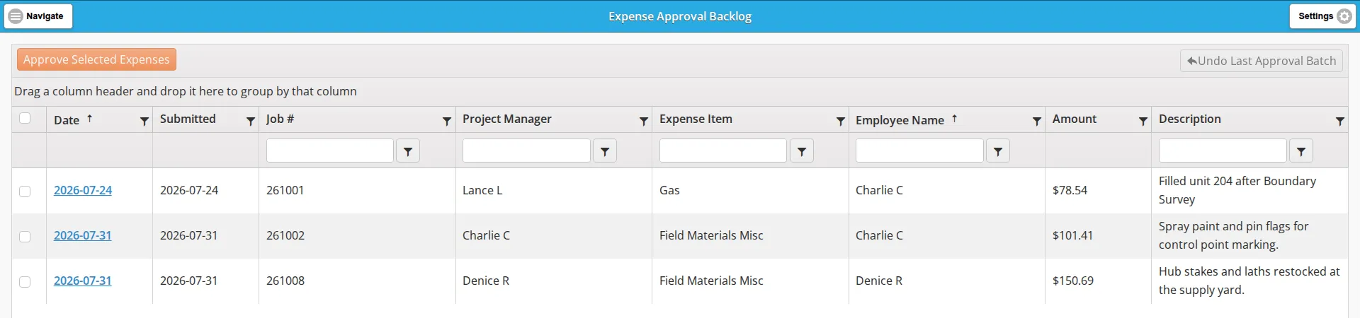Open filter operator button beside Expense Item filter box
Image resolution: width=1360 pixels, height=318 pixels.
point(802,151)
